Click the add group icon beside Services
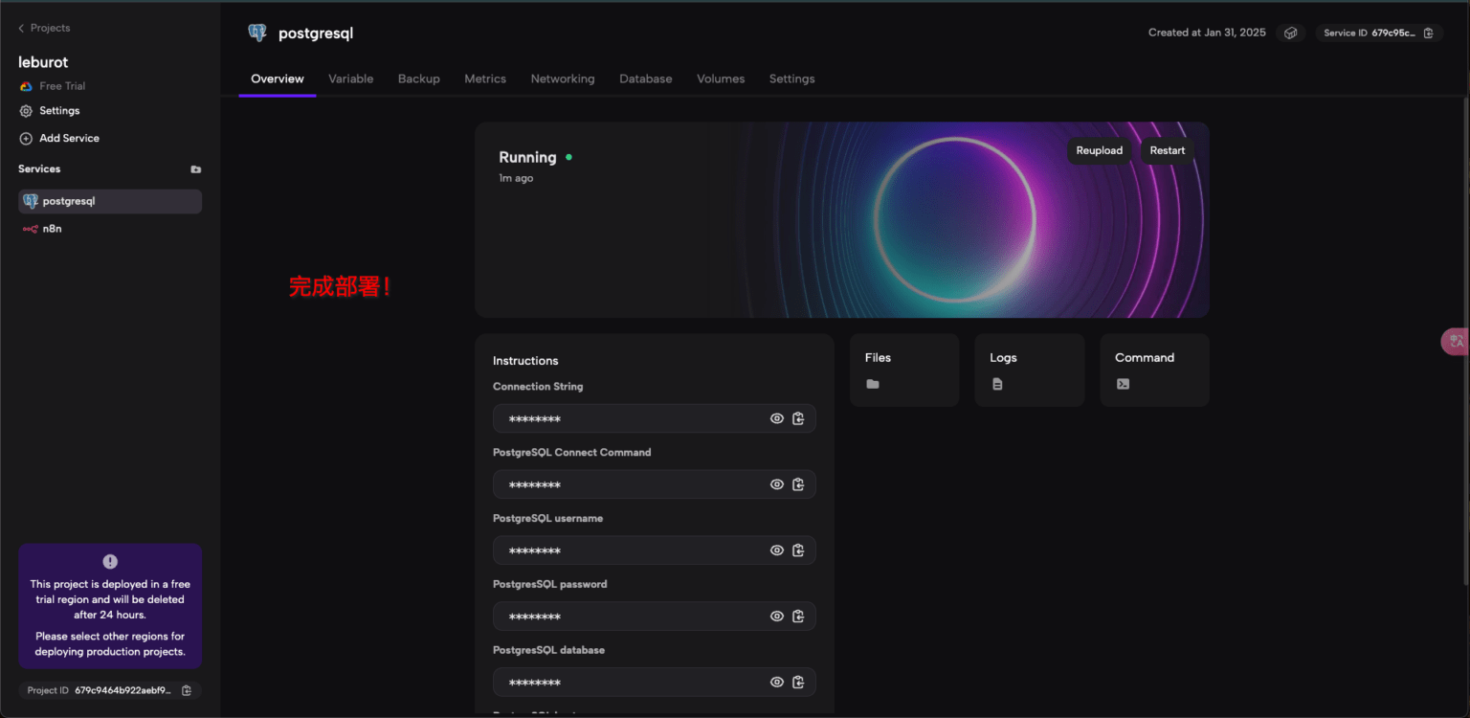The image size is (1470, 718). [196, 169]
